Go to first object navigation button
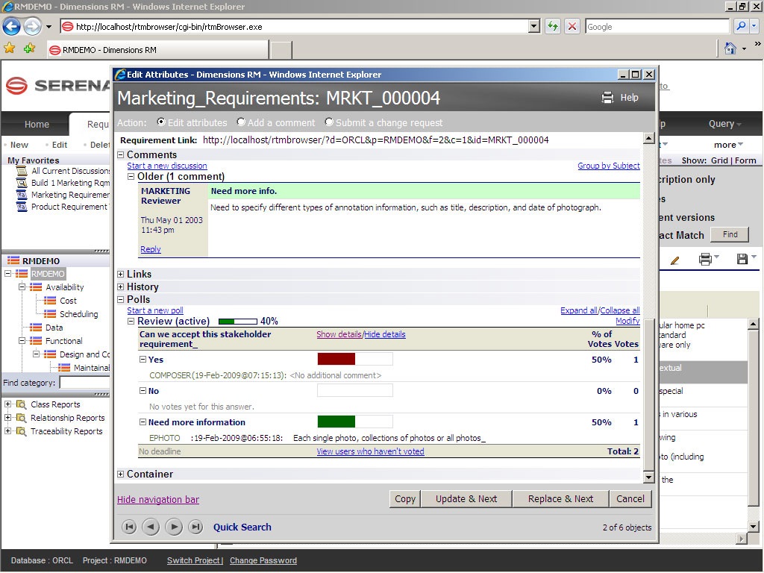This screenshot has width=764, height=573. click(x=129, y=527)
